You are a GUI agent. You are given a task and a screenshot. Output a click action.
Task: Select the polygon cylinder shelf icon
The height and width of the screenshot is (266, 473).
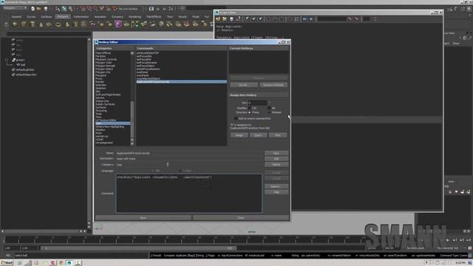click(33, 24)
